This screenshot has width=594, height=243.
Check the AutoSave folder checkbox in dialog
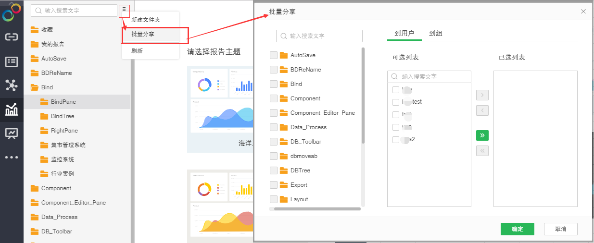point(273,55)
